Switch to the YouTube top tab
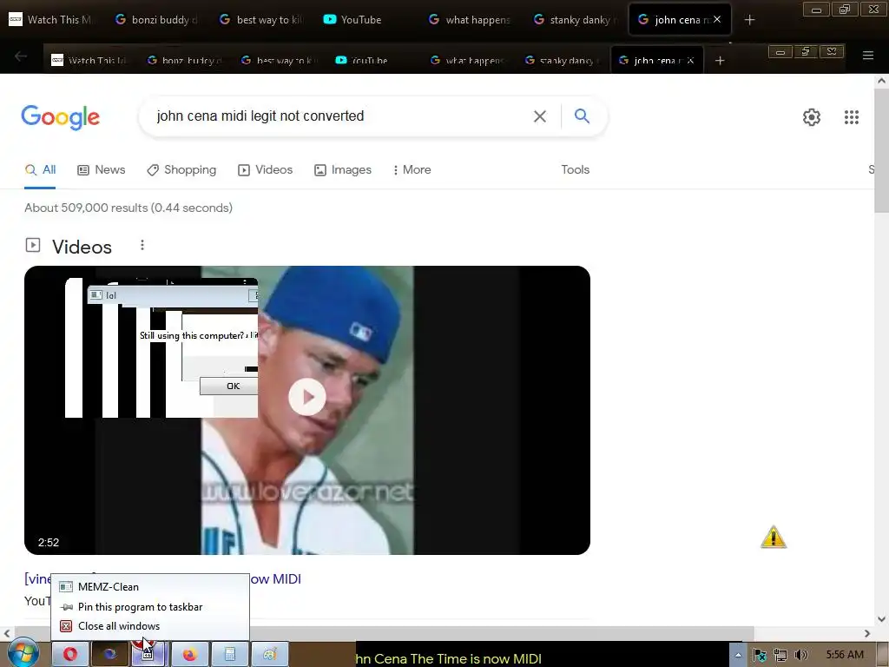Screen dimensions: 889x667 (x=363, y=20)
